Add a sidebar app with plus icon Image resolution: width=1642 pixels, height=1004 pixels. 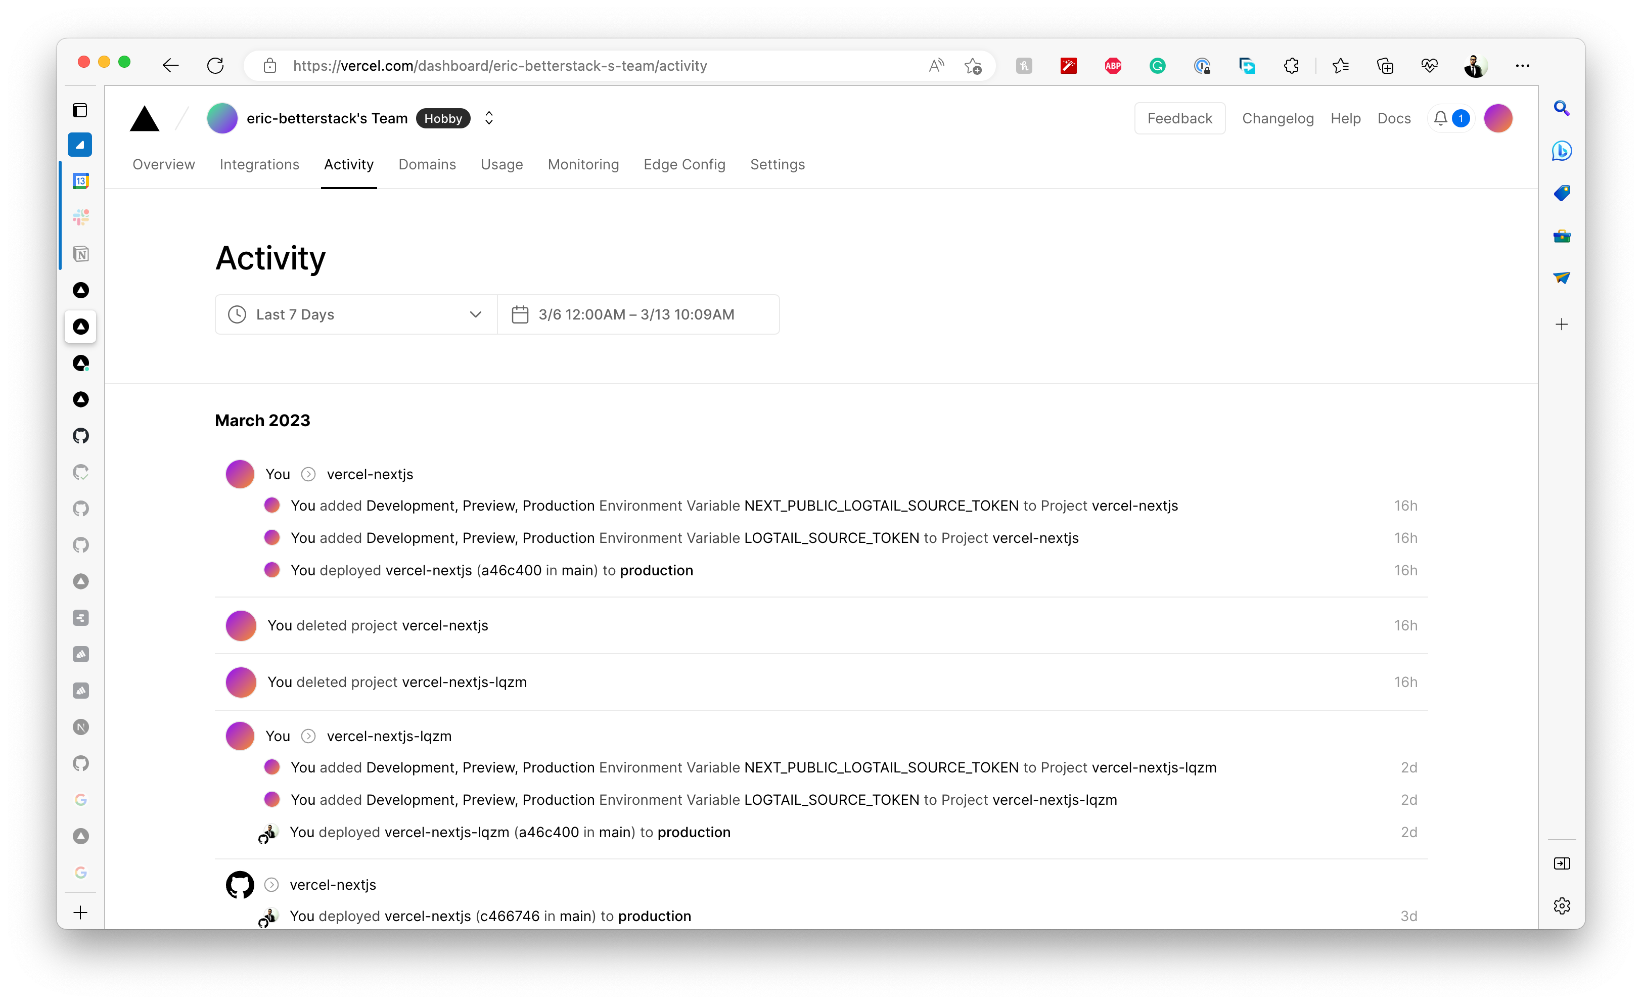1561,325
